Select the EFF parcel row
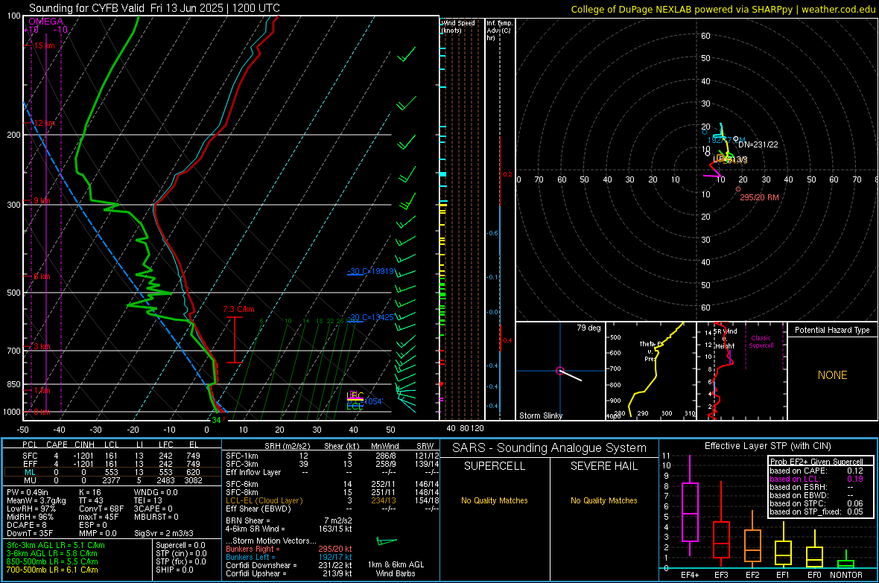 (x=112, y=464)
